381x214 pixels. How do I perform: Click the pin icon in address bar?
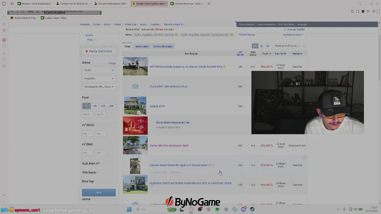coord(352,11)
